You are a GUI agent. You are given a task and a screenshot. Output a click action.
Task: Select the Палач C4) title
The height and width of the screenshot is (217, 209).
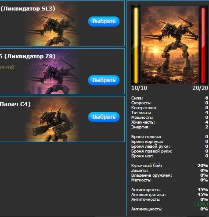(x=15, y=104)
